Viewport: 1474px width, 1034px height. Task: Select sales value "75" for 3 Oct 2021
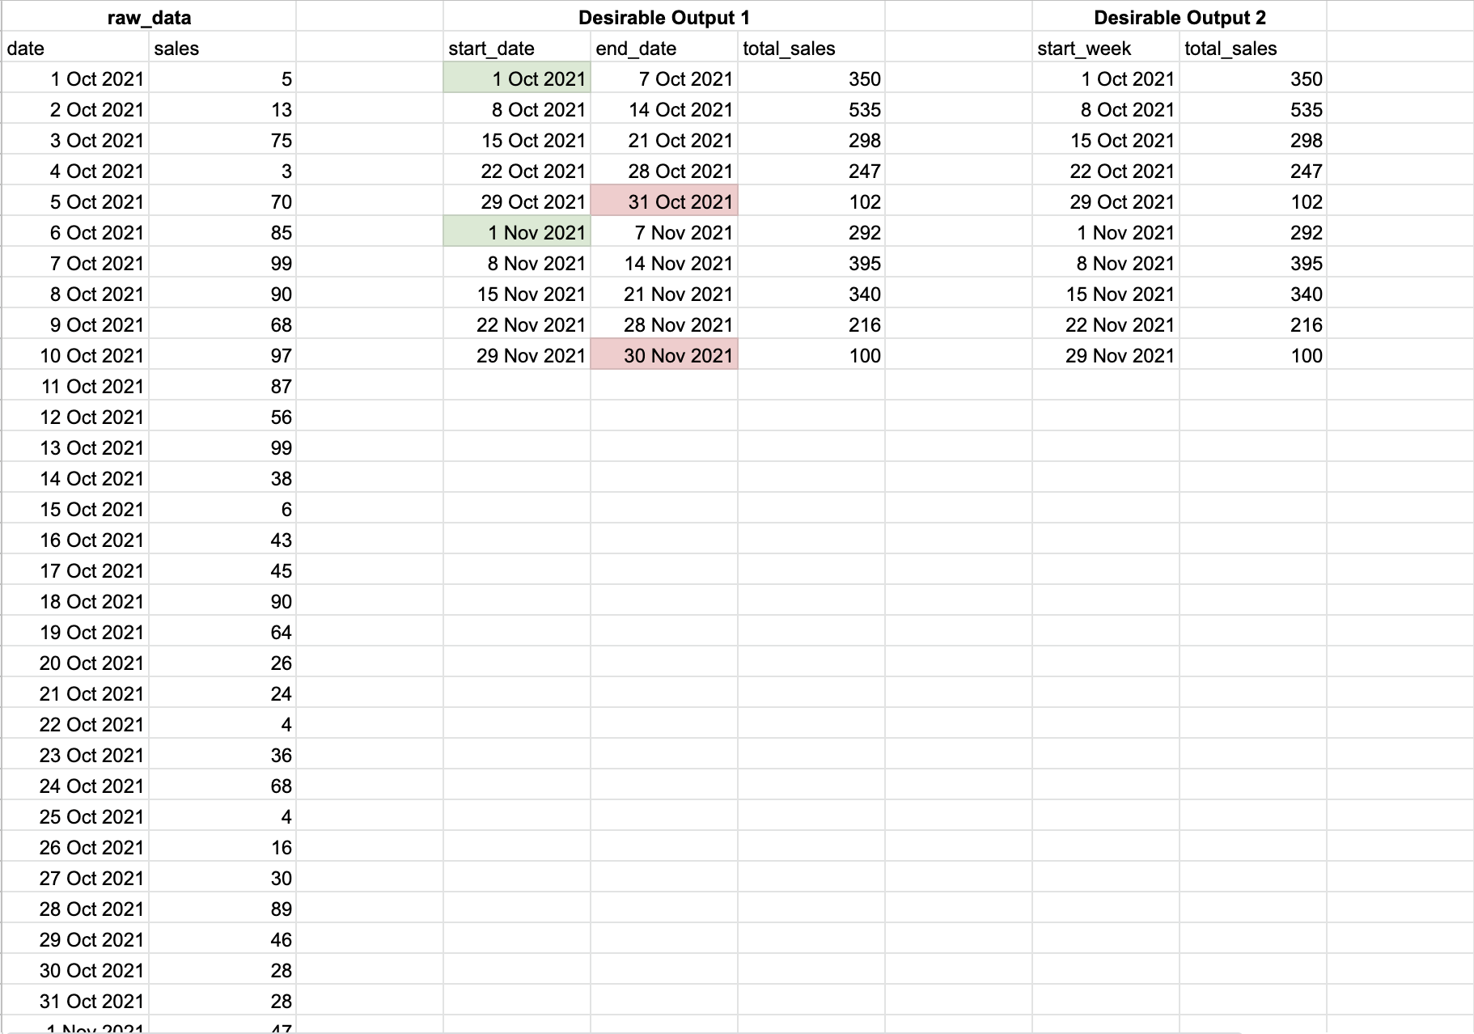coord(222,140)
